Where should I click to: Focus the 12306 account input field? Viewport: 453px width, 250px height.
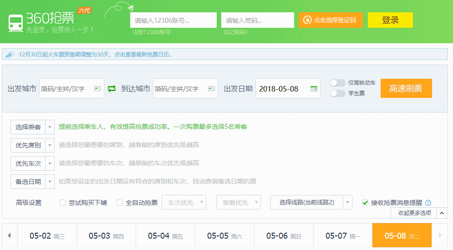point(173,20)
